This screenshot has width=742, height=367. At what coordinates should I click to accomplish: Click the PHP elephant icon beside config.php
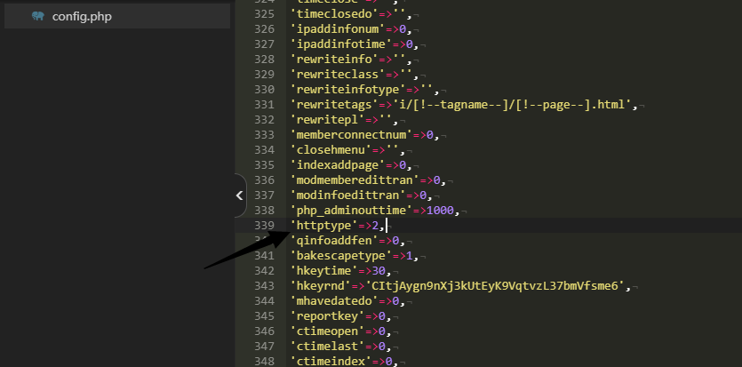[38, 17]
